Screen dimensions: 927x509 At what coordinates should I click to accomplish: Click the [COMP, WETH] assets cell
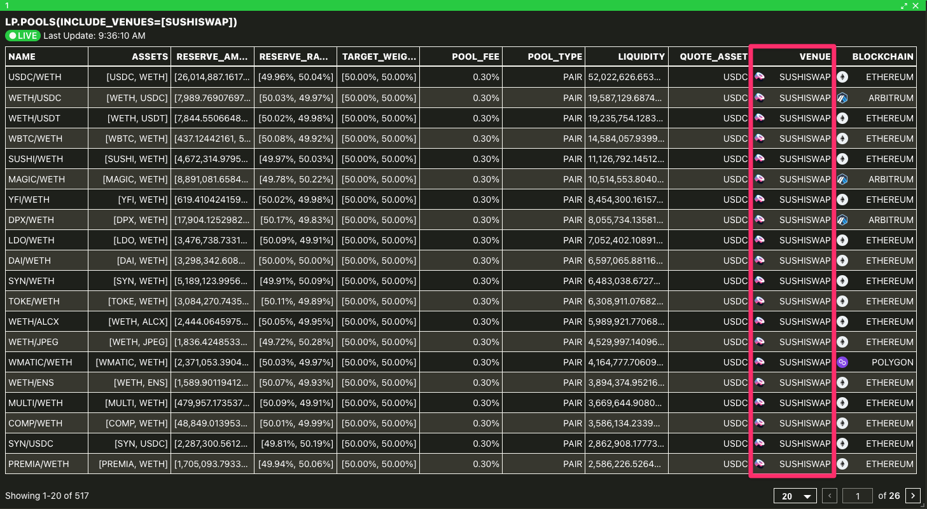click(130, 423)
